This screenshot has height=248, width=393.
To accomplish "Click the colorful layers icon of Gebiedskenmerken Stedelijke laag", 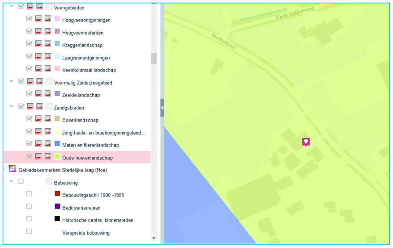I will pyautogui.click(x=12, y=168).
